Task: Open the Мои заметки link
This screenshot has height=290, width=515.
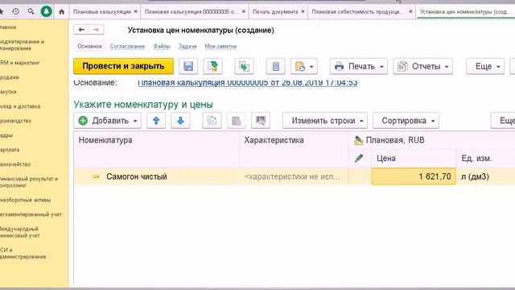Action: coord(220,47)
